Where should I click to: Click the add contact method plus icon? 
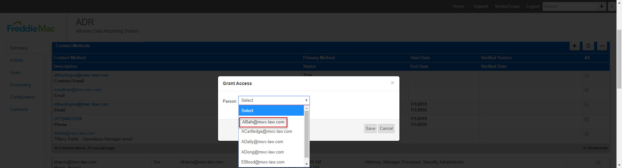tap(574, 46)
